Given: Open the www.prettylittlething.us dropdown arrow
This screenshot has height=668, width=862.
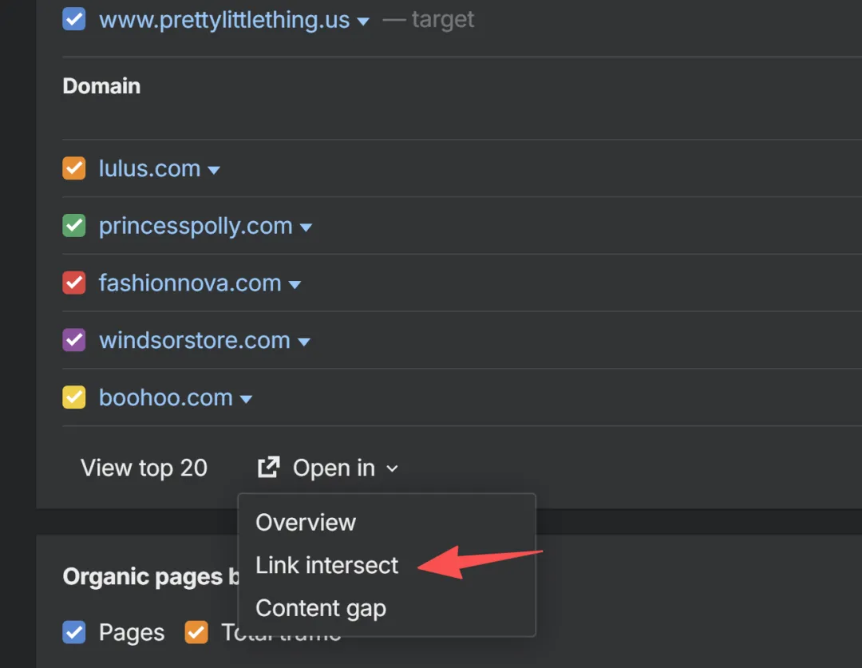Looking at the screenshot, I should click(363, 22).
